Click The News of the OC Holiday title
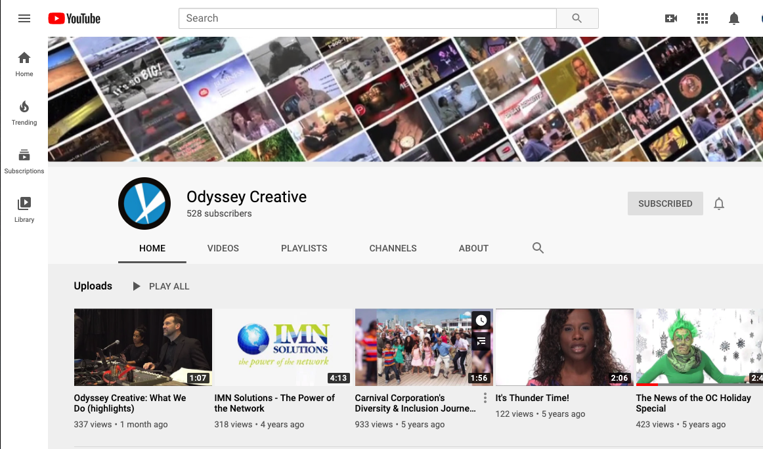 point(693,403)
